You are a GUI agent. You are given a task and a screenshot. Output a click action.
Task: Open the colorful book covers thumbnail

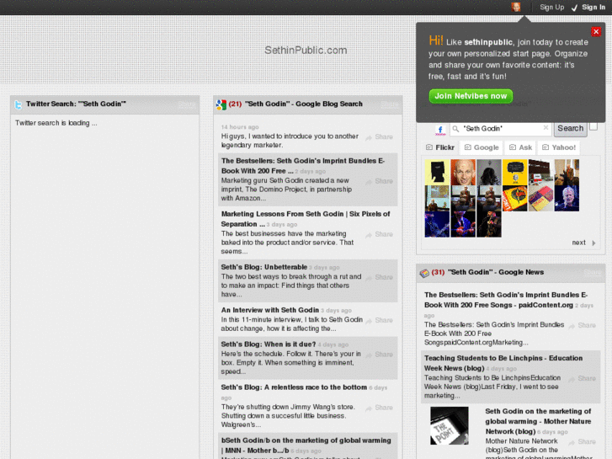[x=540, y=199]
